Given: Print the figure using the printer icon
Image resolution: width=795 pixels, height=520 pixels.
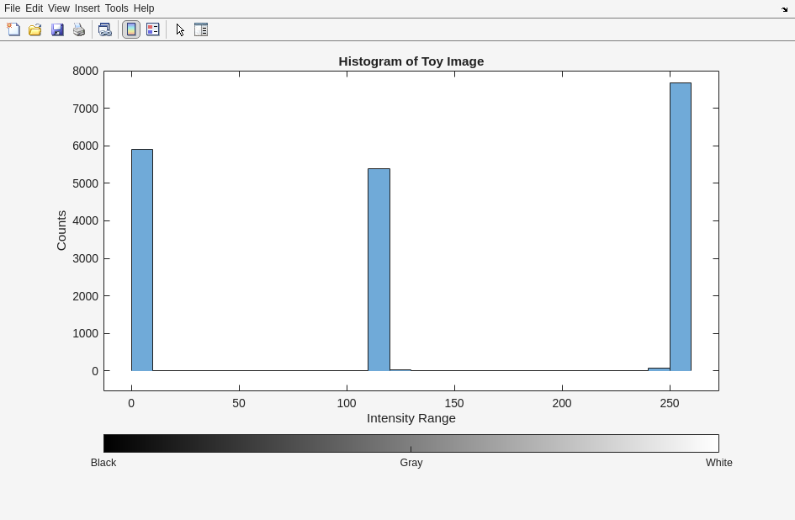Looking at the screenshot, I should pyautogui.click(x=79, y=29).
